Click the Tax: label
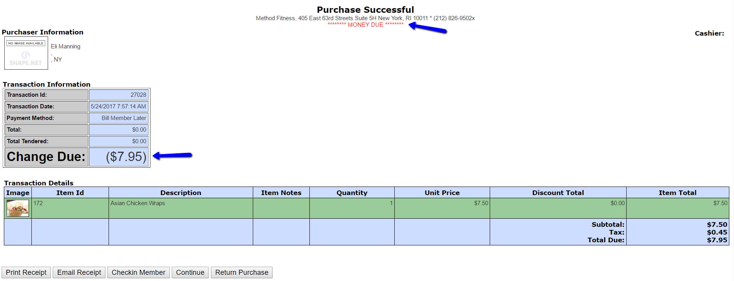 pyautogui.click(x=617, y=232)
